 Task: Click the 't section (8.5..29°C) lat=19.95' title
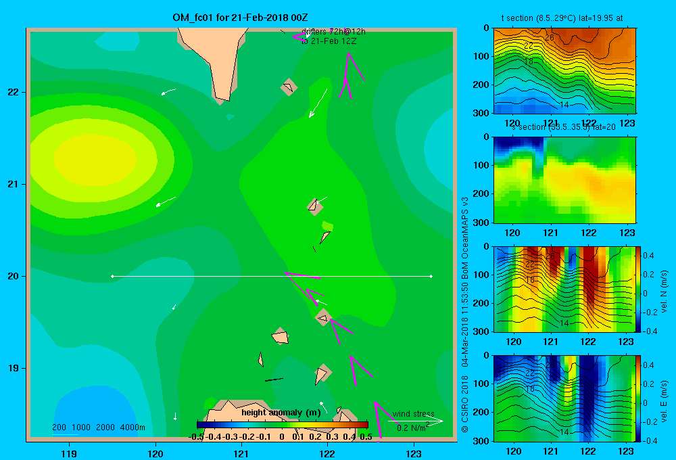[x=562, y=18]
